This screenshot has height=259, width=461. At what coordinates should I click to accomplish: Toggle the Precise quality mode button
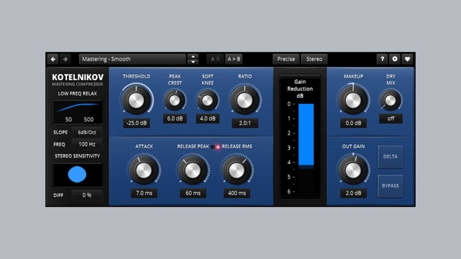pos(286,59)
